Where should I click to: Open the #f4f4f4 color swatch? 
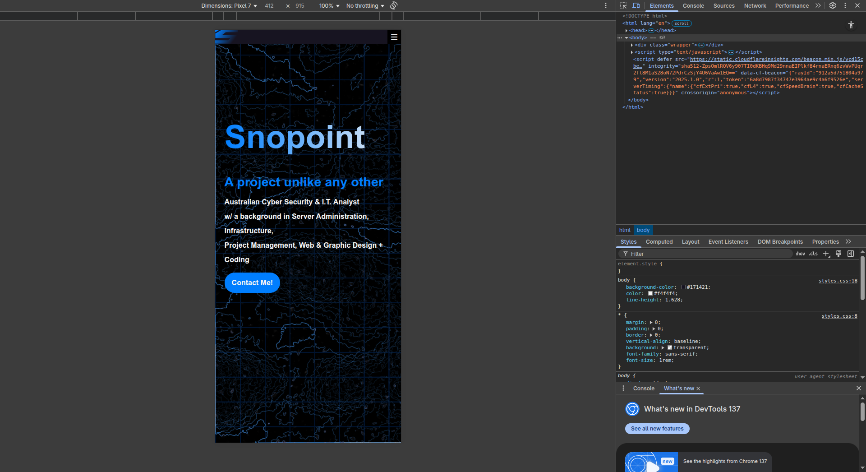pos(650,294)
